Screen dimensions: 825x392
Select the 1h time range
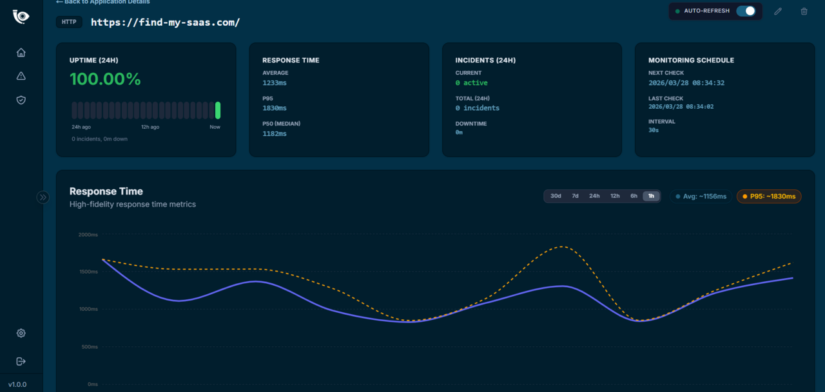[x=651, y=196]
